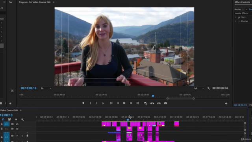Click left handle of Program zoom bar
The height and width of the screenshot is (142, 252).
click(x=167, y=99)
